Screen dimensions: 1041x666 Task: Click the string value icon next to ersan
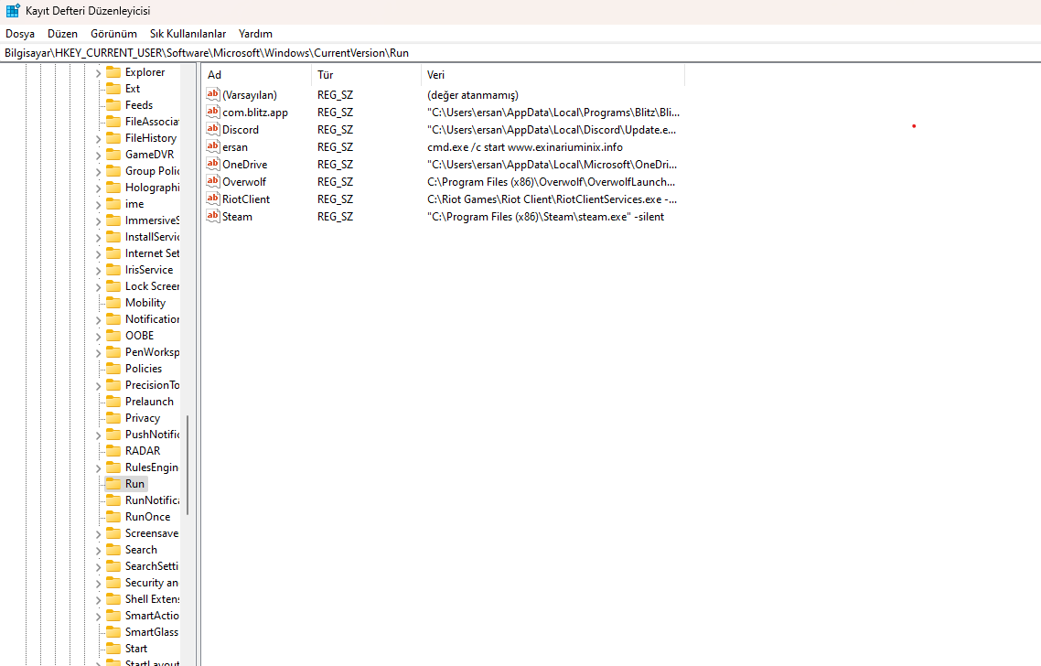[212, 146]
